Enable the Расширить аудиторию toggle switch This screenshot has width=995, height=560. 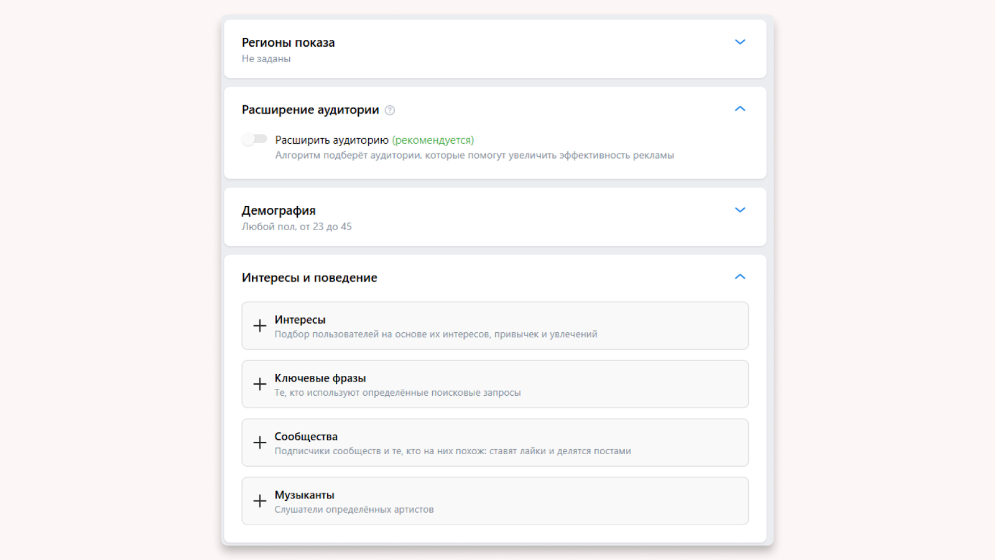point(254,139)
